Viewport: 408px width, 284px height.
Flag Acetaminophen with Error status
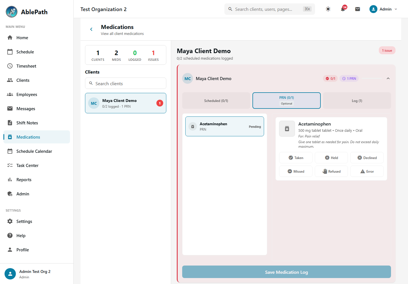tap(367, 171)
